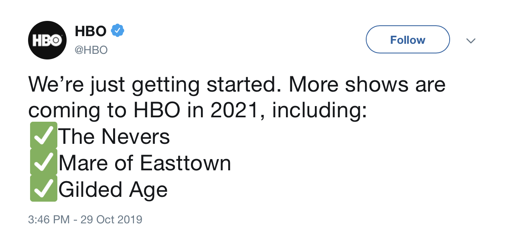This screenshot has width=505, height=237.
Task: Click the green checkmark beside Gilded Age
Action: coord(44,189)
